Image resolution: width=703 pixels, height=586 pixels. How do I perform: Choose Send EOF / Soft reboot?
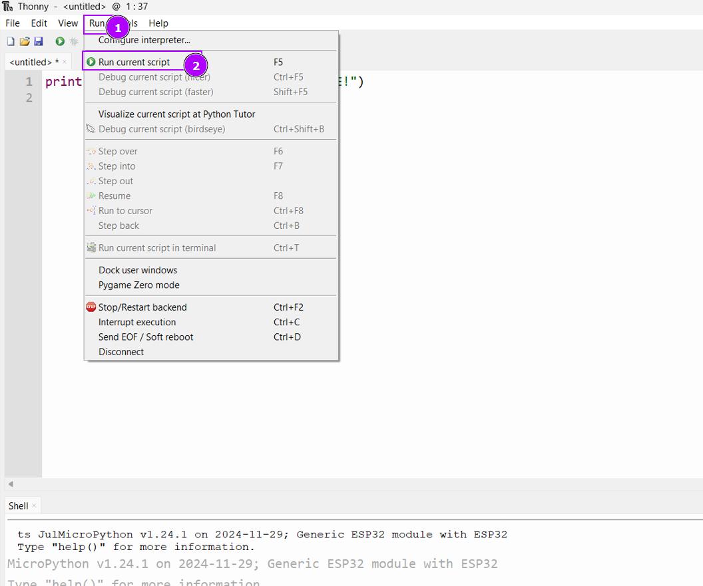[211, 337]
